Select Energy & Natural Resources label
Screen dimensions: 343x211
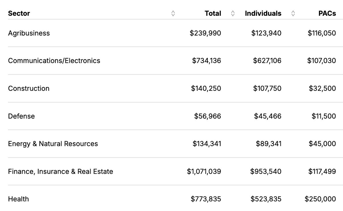(53, 144)
